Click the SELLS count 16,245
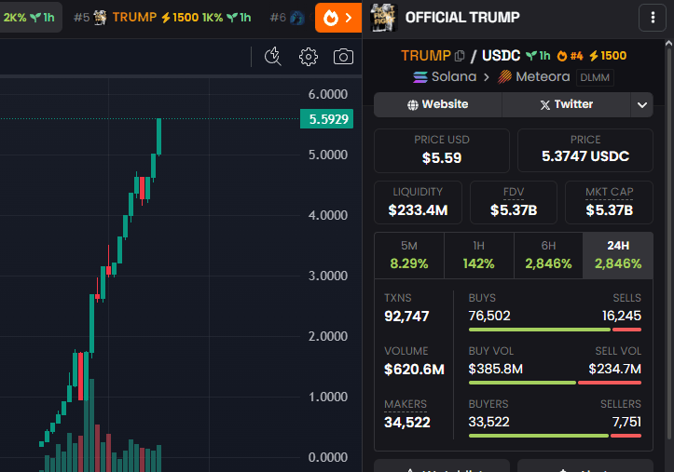This screenshot has width=674, height=472. pos(621,316)
